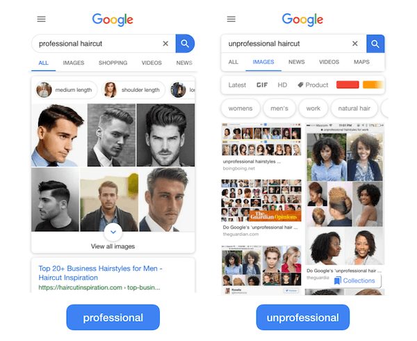This screenshot has height=341, width=417.
Task: Clear the 'professional haircut' search text
Action: (x=165, y=43)
